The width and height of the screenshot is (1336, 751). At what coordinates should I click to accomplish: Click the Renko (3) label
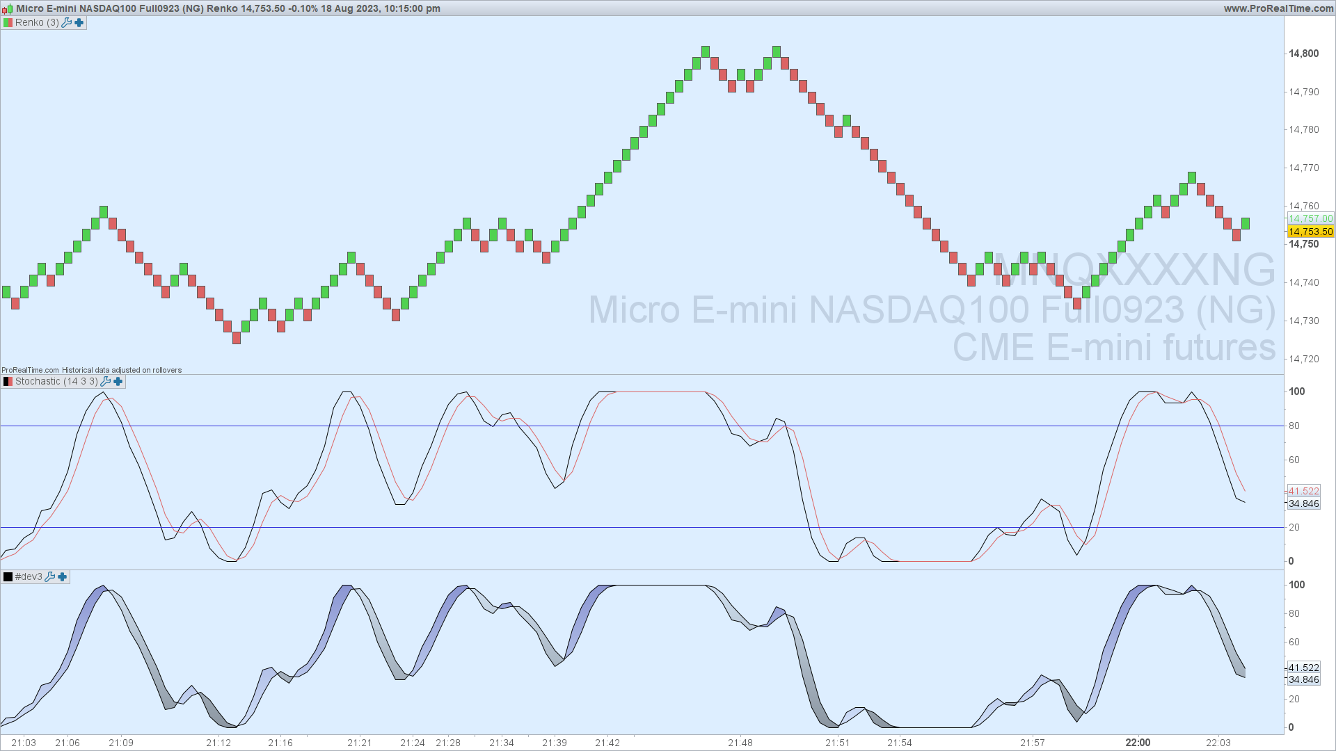click(x=37, y=23)
